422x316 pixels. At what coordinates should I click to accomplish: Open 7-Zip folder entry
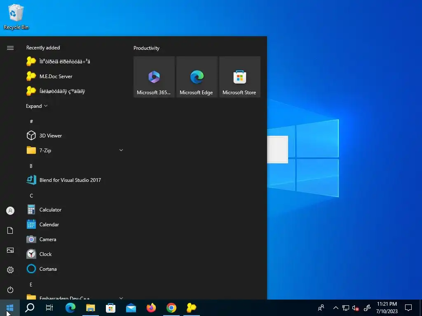coord(74,150)
